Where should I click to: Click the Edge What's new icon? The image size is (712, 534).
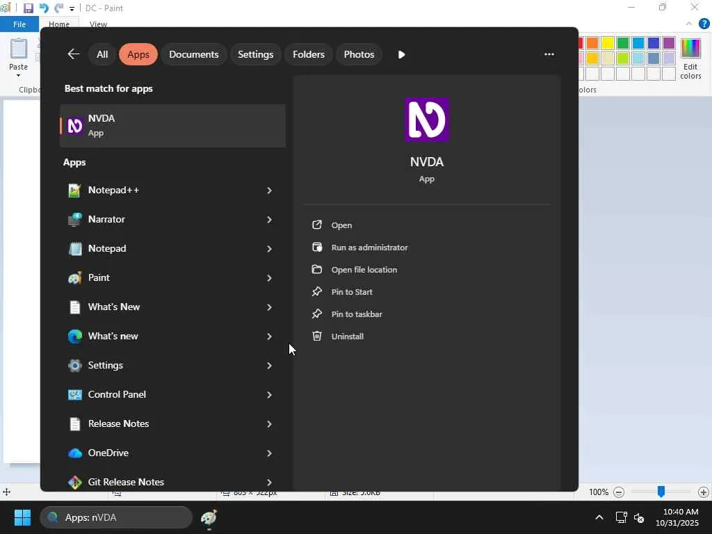75,336
